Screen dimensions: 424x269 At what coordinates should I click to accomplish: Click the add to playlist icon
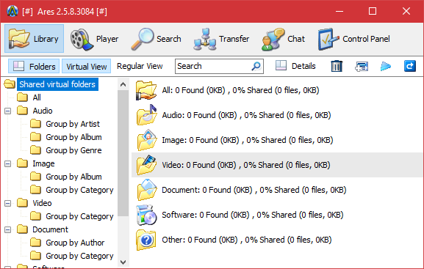point(362,66)
